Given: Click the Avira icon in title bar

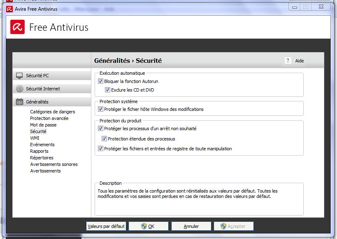Looking at the screenshot, I should pyautogui.click(x=9, y=9).
